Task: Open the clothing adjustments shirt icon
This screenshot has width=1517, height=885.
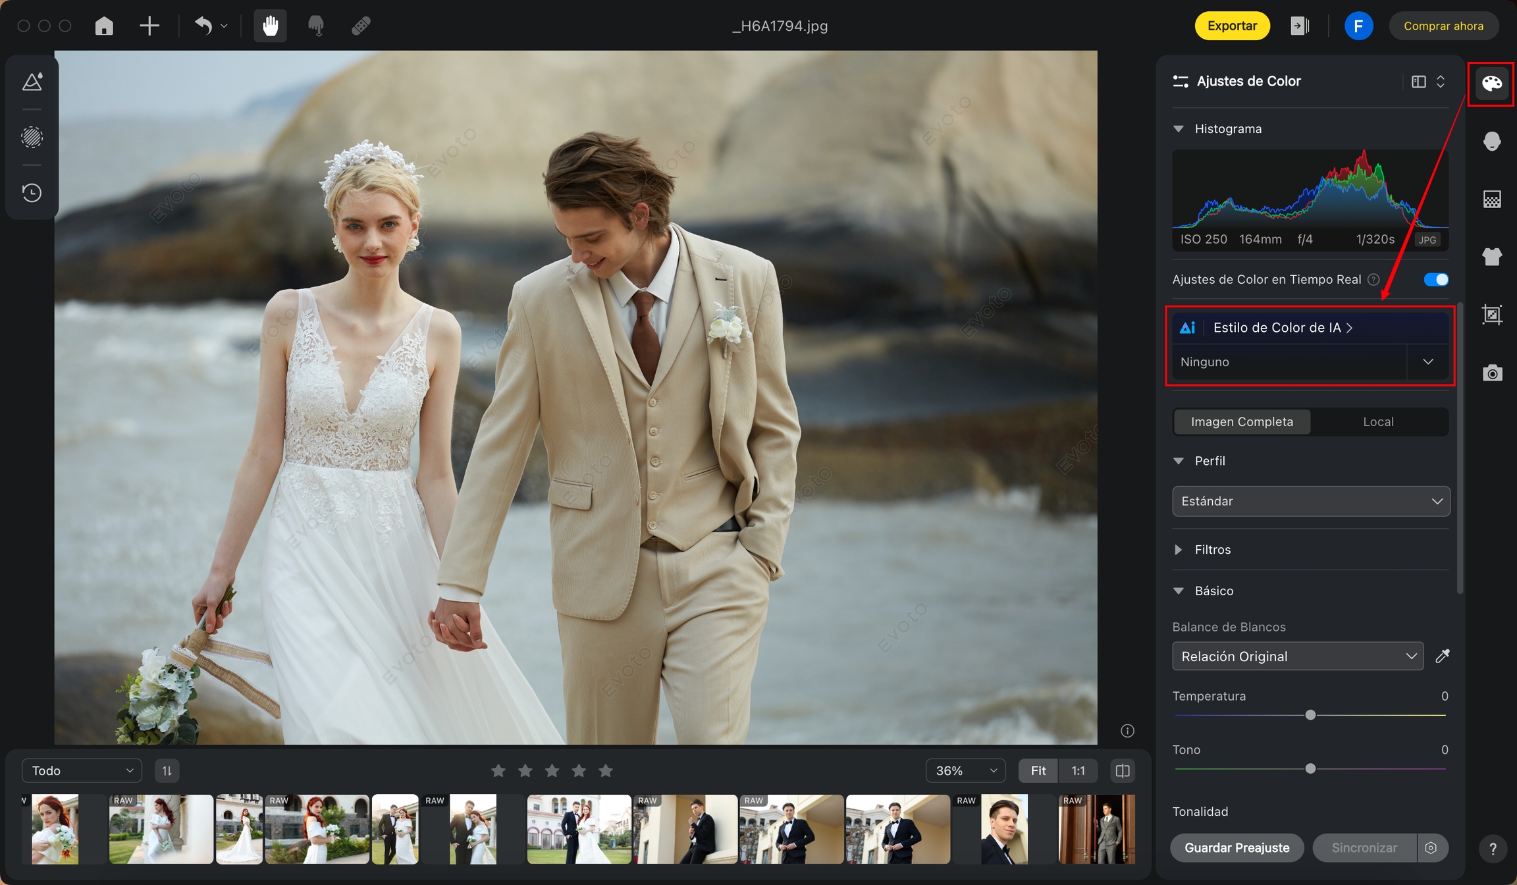Action: (x=1491, y=256)
